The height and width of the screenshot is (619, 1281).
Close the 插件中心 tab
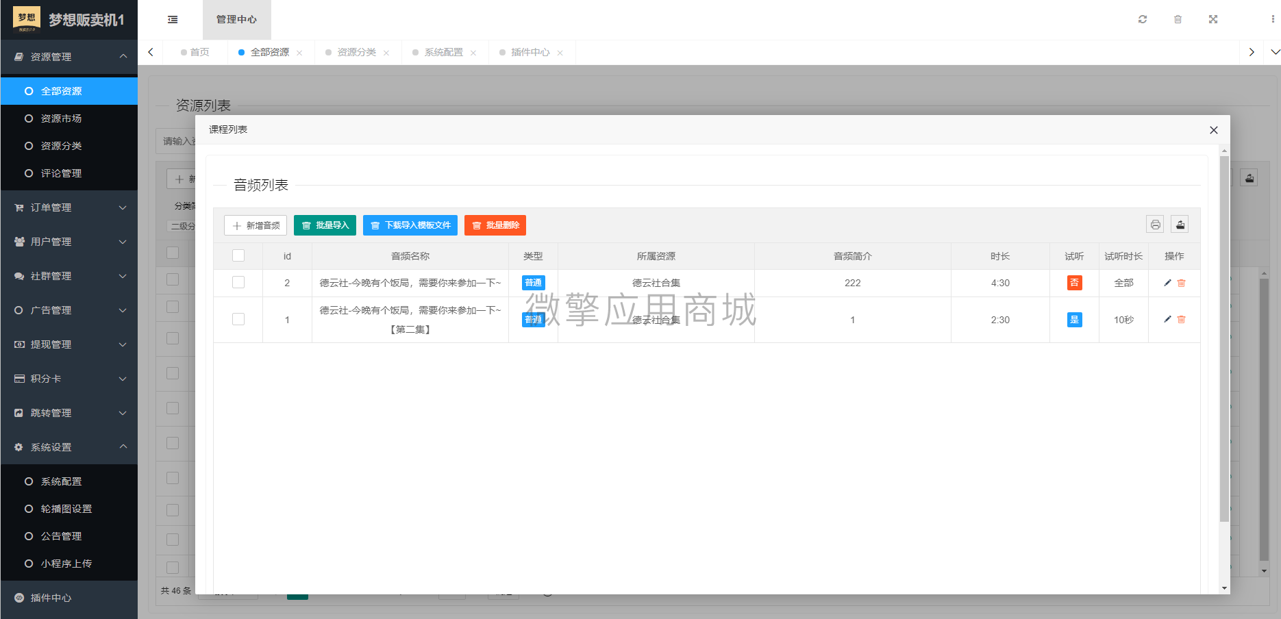(x=560, y=53)
